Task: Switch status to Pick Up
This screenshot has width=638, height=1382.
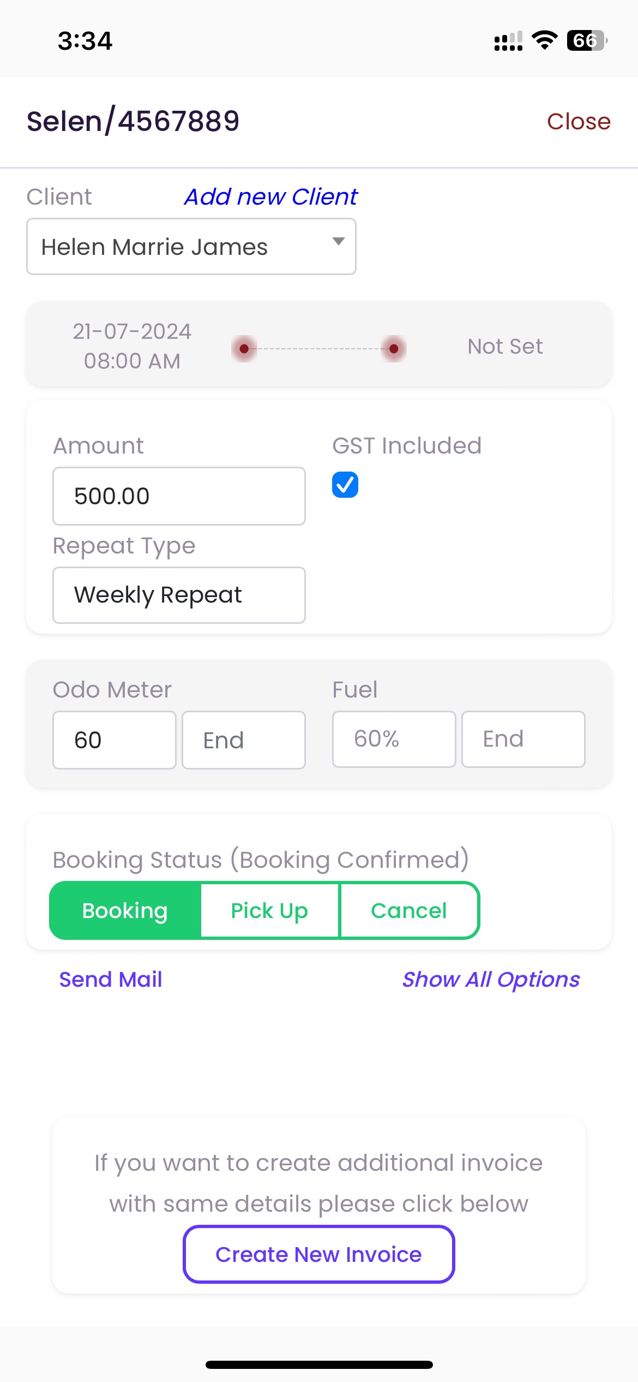Action: (x=269, y=910)
